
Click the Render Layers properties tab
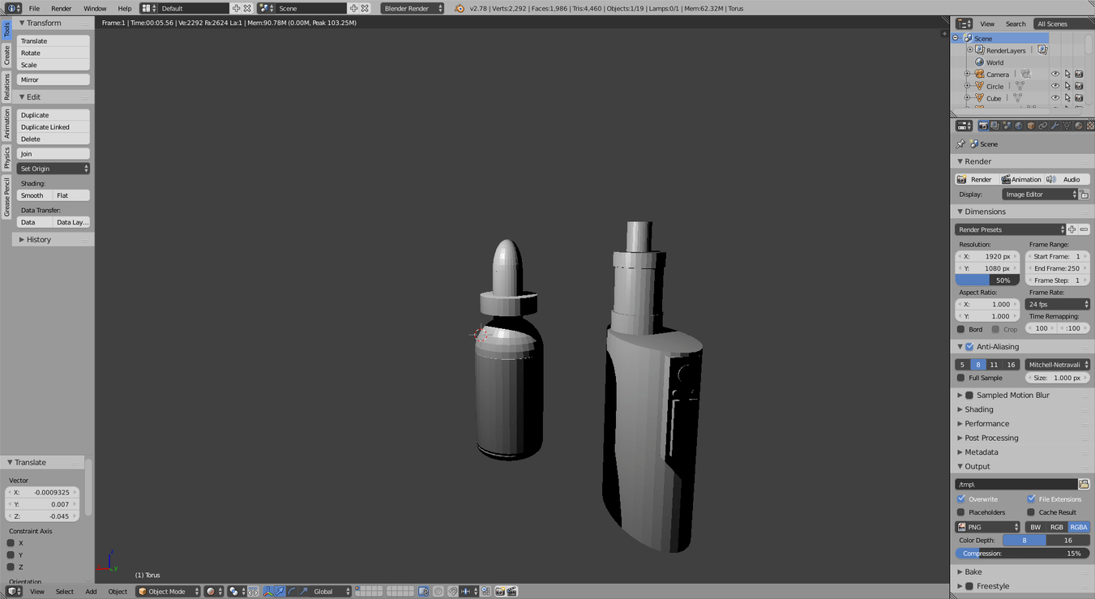click(x=994, y=126)
